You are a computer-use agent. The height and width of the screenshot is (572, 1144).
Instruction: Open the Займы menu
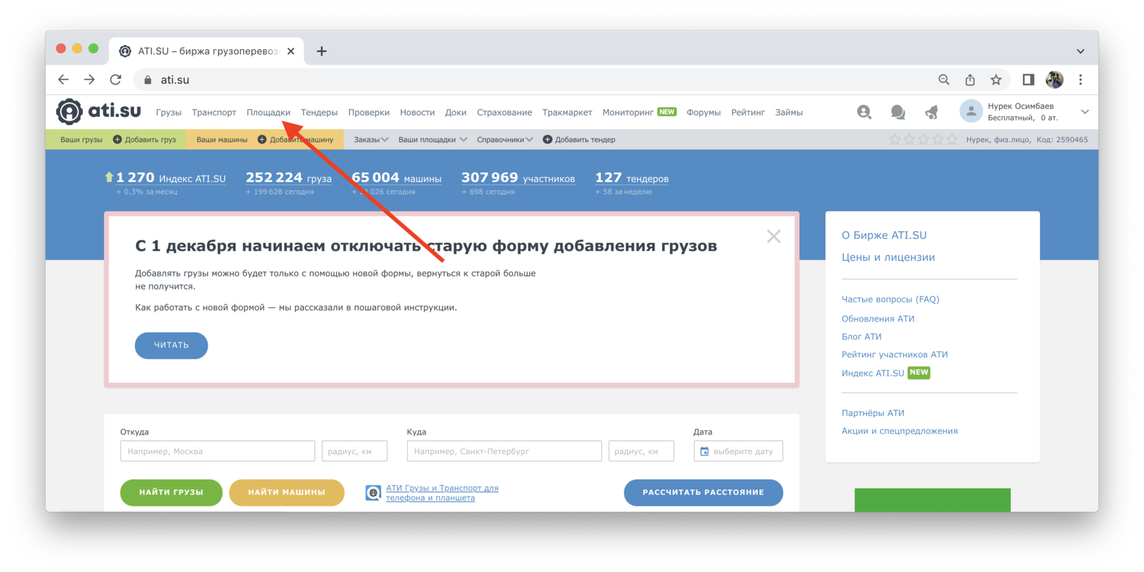coord(789,112)
